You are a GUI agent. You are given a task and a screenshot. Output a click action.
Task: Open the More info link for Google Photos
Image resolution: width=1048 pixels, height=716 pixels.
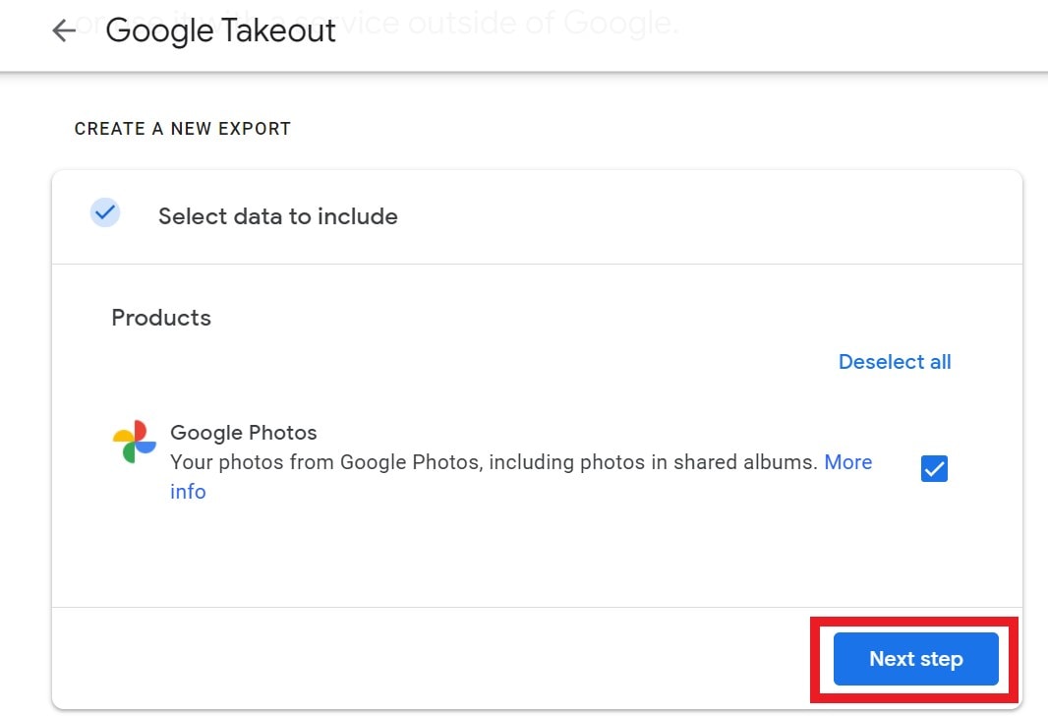(848, 462)
